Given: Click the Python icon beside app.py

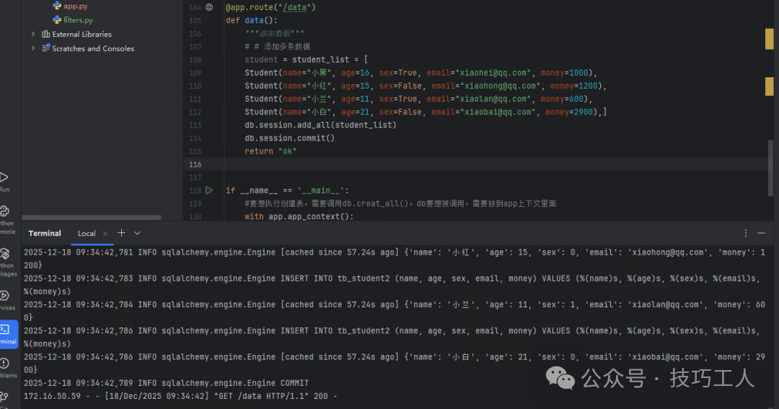Looking at the screenshot, I should [57, 6].
